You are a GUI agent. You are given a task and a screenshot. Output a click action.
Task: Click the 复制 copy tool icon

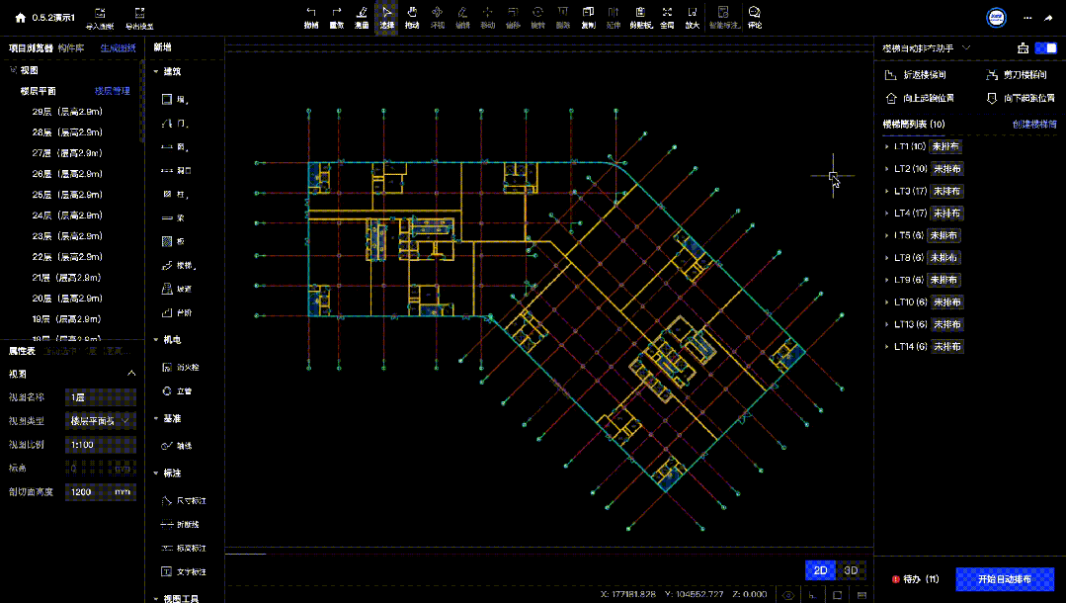point(588,12)
